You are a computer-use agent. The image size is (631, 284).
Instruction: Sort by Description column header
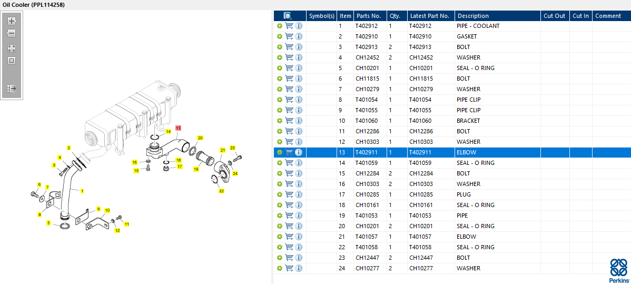point(497,16)
